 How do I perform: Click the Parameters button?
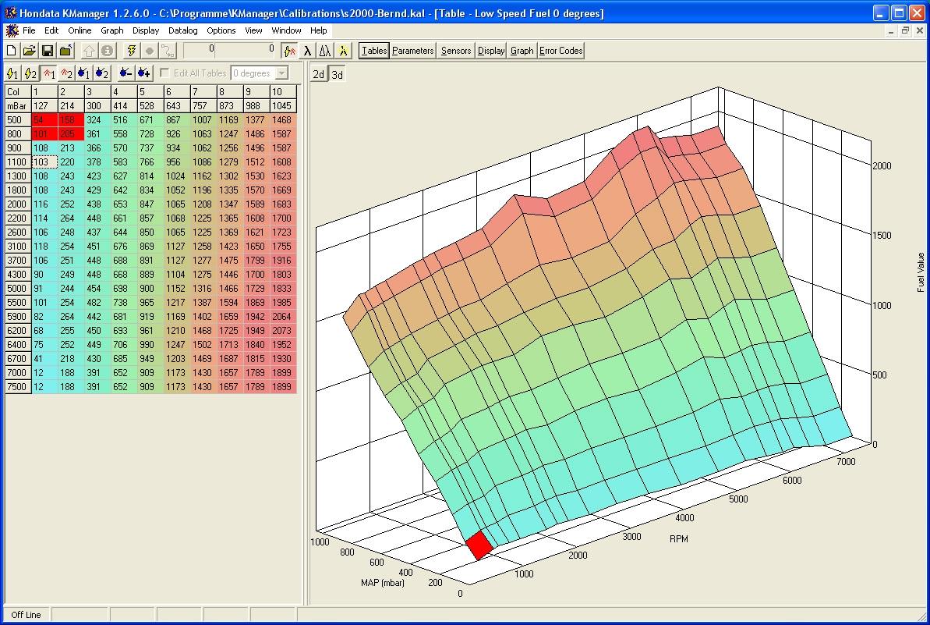pyautogui.click(x=412, y=51)
